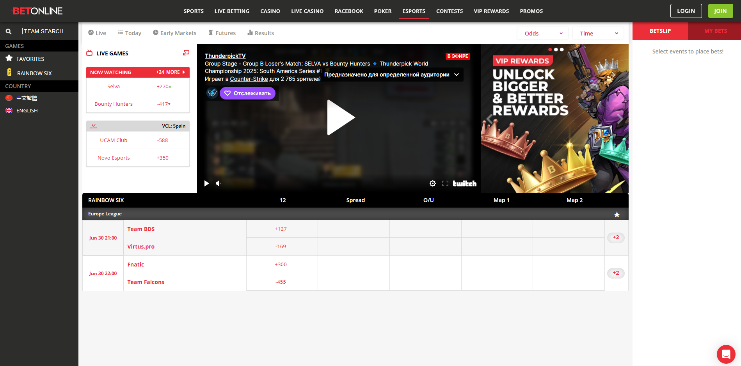741x366 pixels.
Task: Go to the Racebook section
Action: pyautogui.click(x=349, y=11)
